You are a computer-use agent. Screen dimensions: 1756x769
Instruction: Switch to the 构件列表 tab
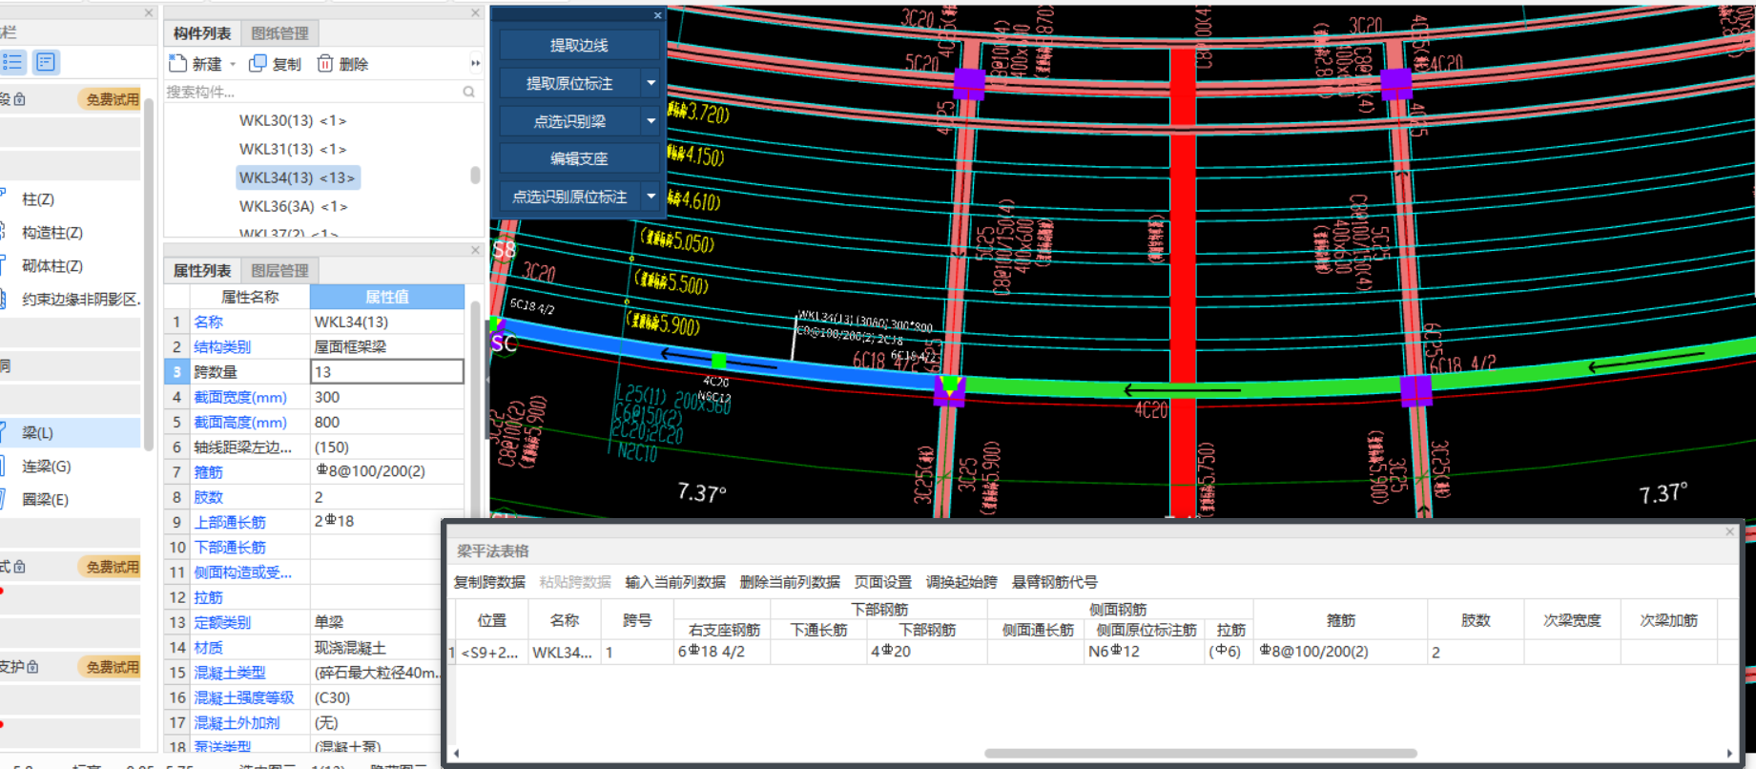tap(202, 33)
